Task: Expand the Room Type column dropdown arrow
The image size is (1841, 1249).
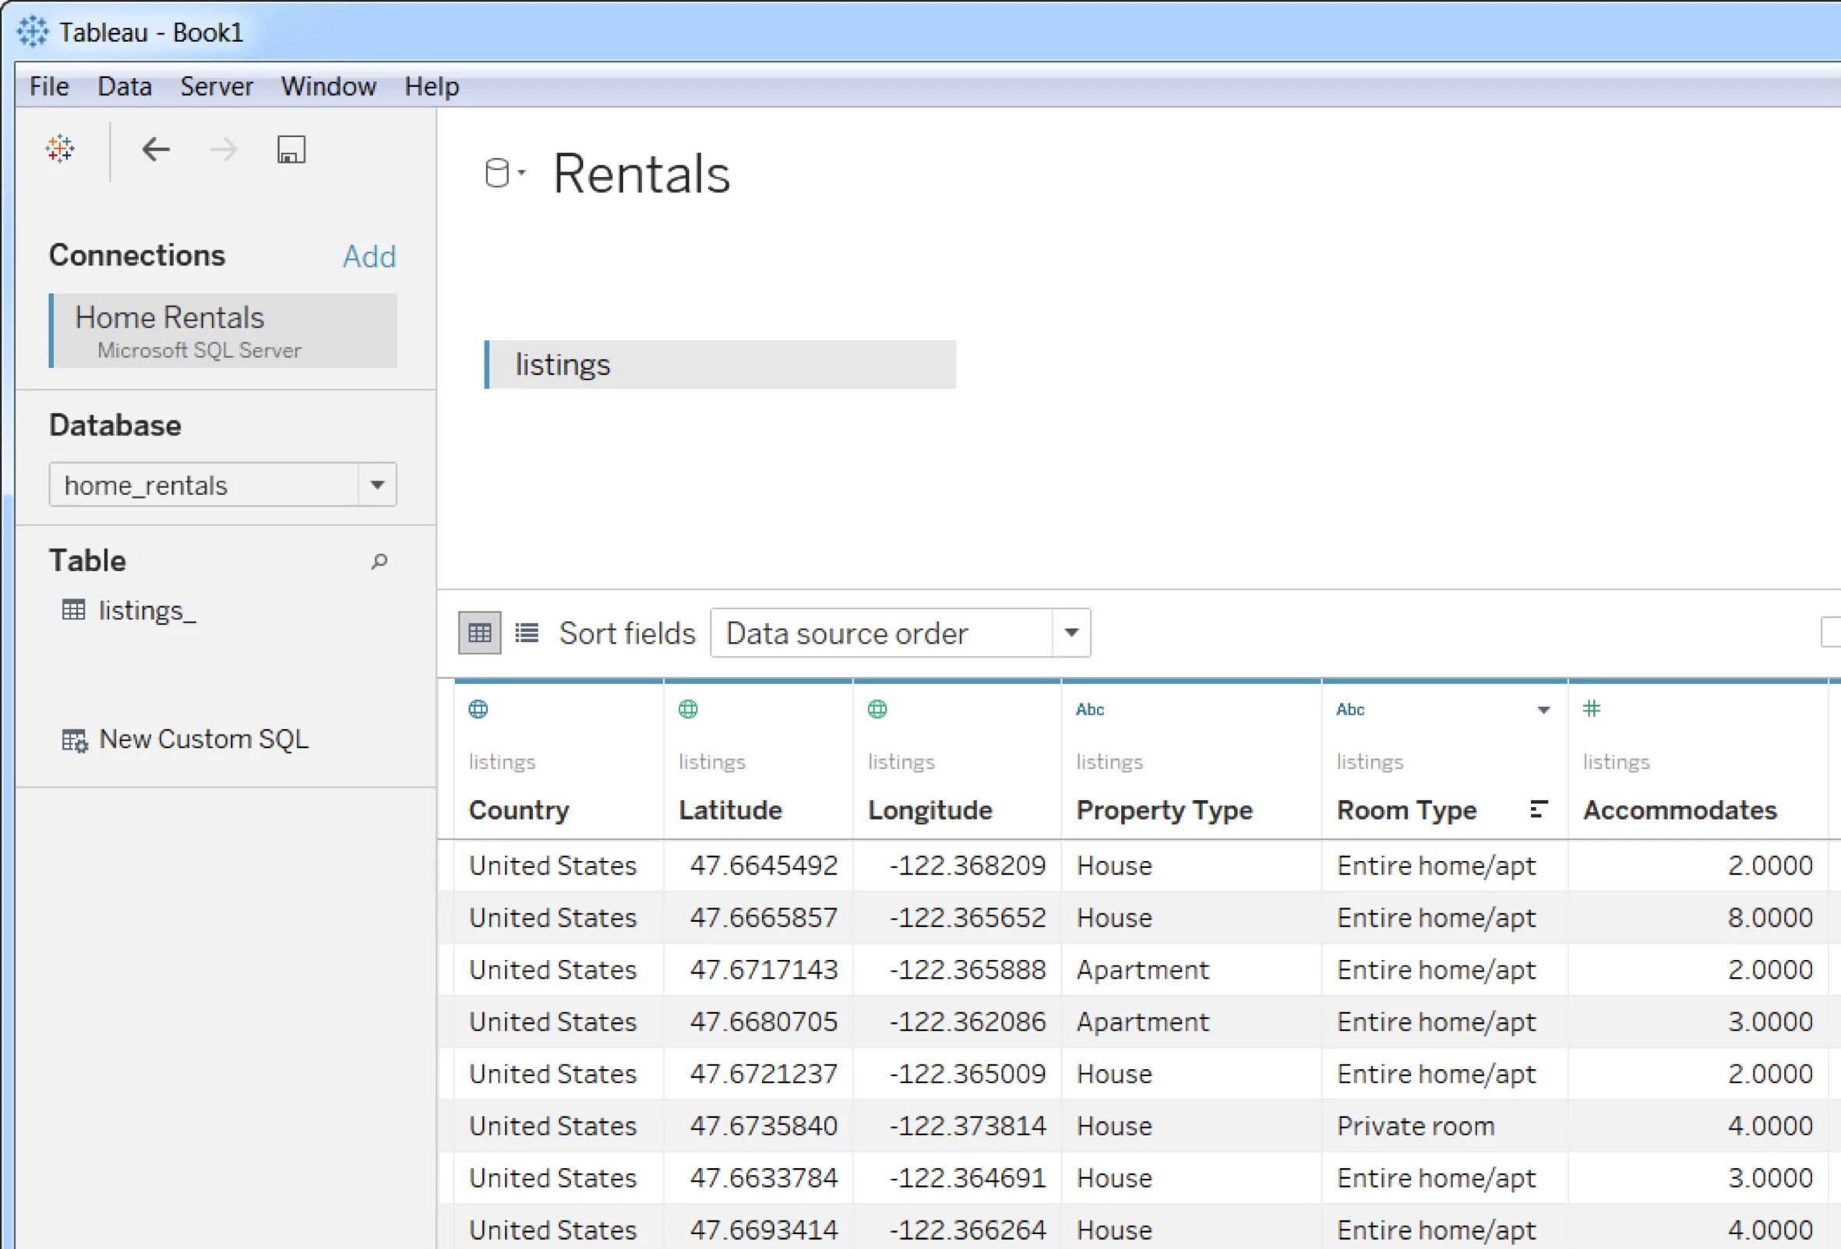Action: coord(1543,710)
